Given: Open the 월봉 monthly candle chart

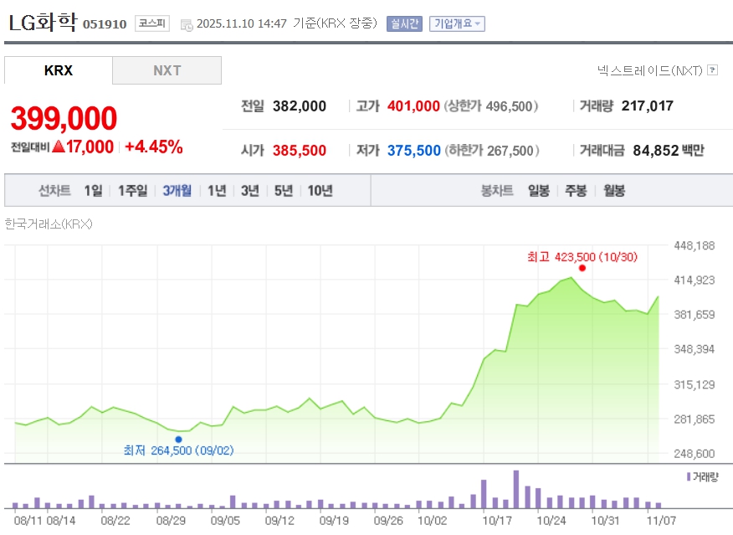Looking at the screenshot, I should (x=613, y=191).
